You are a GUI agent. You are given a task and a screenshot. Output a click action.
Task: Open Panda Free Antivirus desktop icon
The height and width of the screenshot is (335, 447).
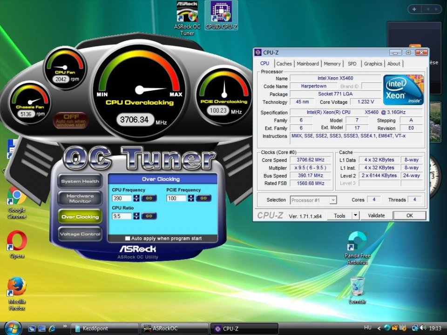coord(357,248)
